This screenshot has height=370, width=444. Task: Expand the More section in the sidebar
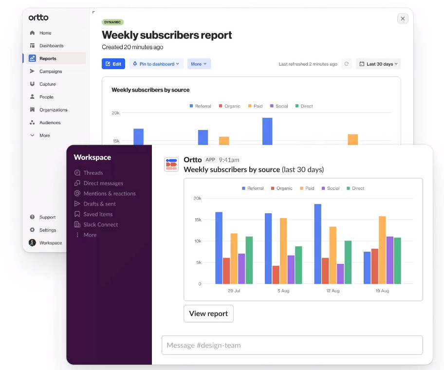click(x=32, y=135)
